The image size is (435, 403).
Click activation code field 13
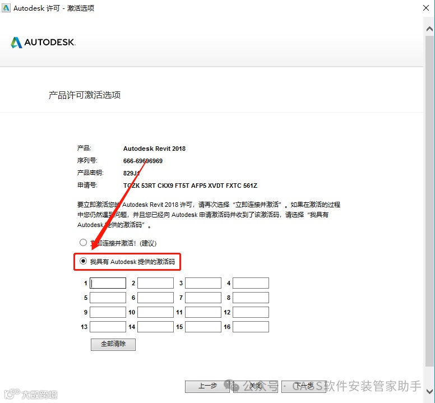tap(108, 327)
